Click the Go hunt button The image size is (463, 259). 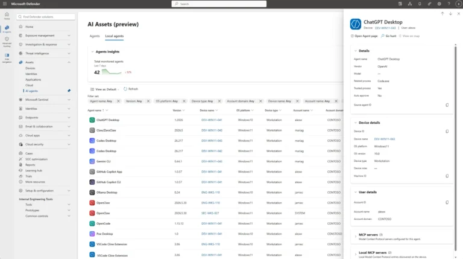click(x=389, y=36)
